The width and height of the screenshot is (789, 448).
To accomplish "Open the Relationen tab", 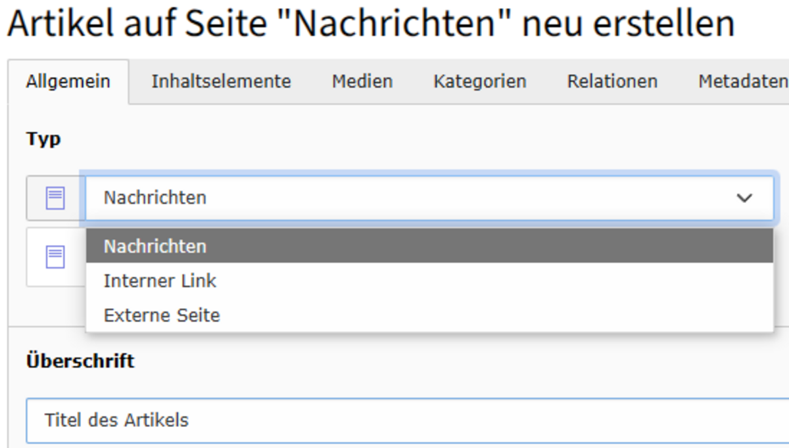I will (x=612, y=81).
